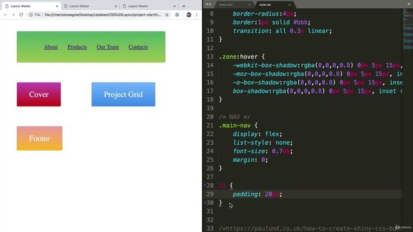Click the browser forward arrow

coord(13,15)
